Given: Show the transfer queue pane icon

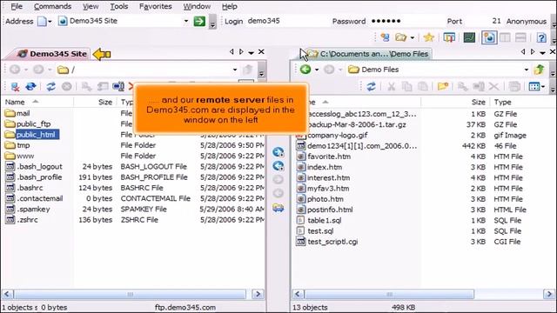Looking at the screenshot, I should tap(449, 37).
